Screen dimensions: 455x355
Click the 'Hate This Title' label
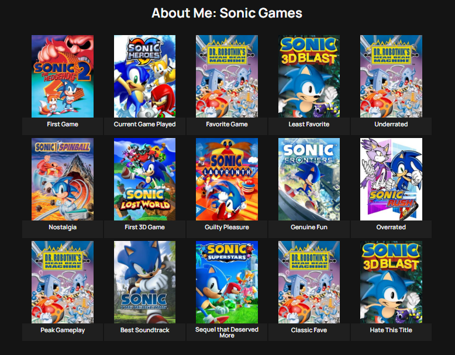click(391, 330)
